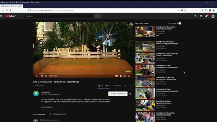Open video Schwimmen kann doch jeder

click(x=167, y=90)
